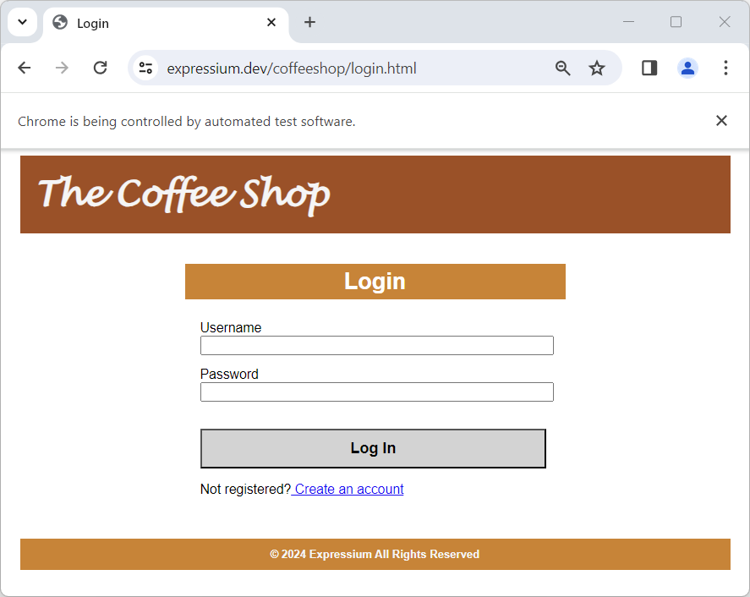The height and width of the screenshot is (597, 750).
Task: Open a new tab with the plus button
Action: point(309,23)
